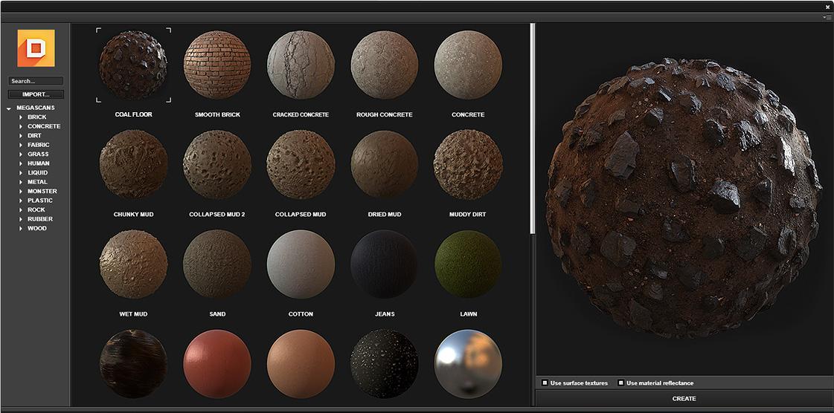Open the panel options menu icon

[829, 18]
